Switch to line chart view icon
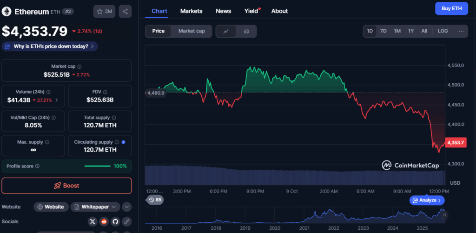The height and width of the screenshot is (233, 476). 226,31
